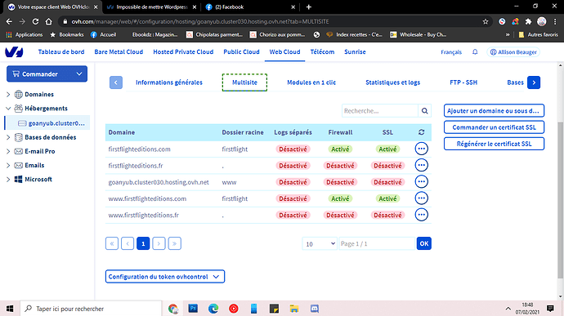
Task: Click the refresh icon in the table header
Action: (x=421, y=132)
